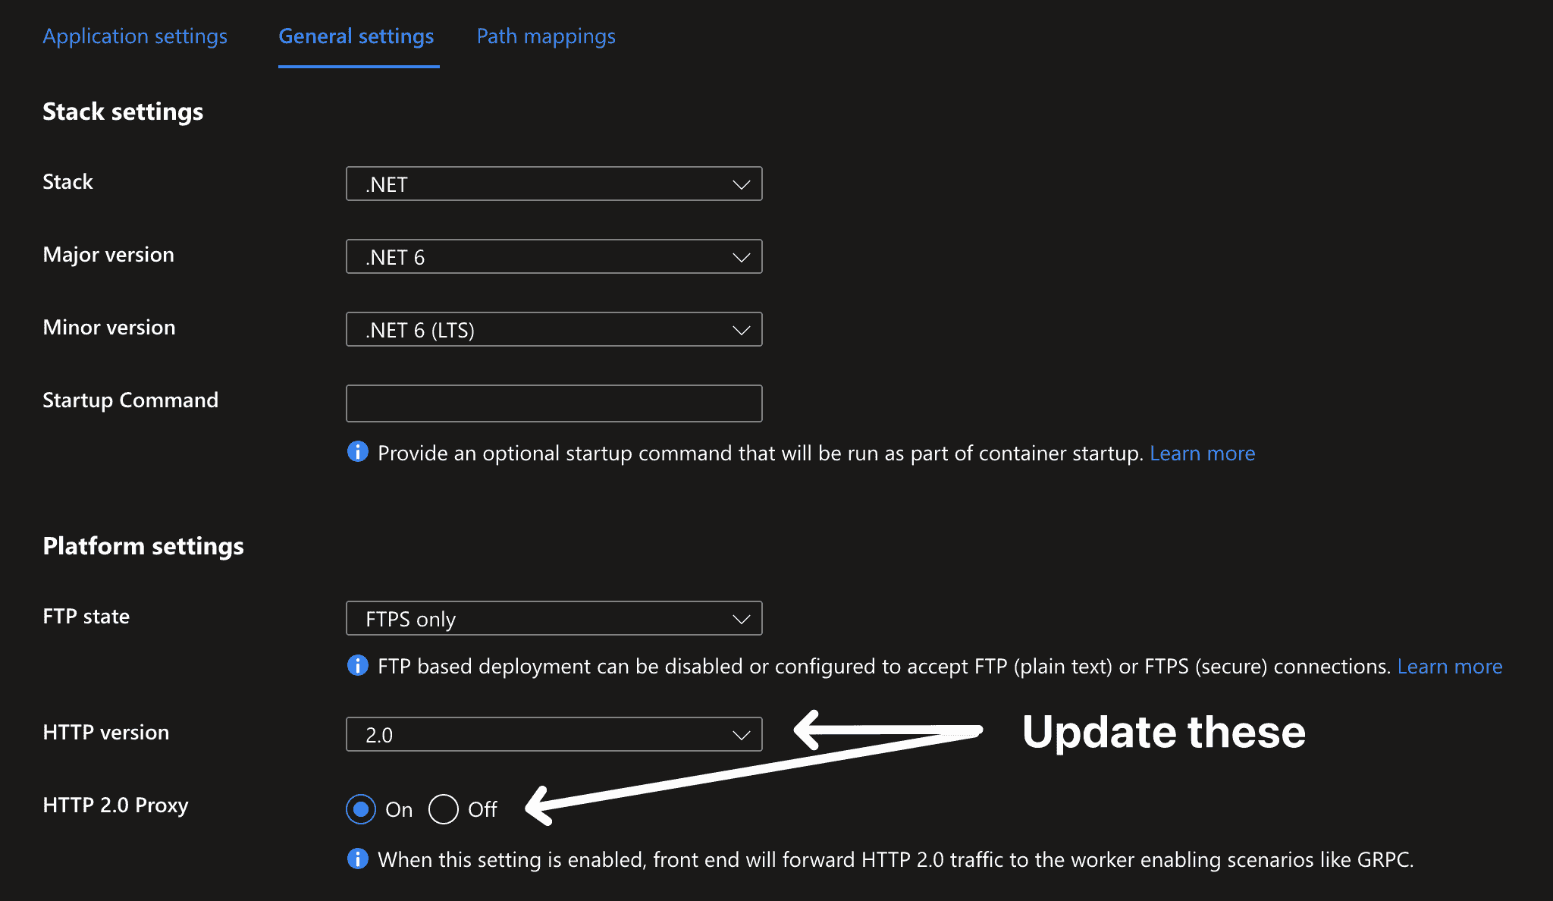Open the Stack dropdown showing .NET
The width and height of the screenshot is (1553, 901).
pyautogui.click(x=554, y=184)
